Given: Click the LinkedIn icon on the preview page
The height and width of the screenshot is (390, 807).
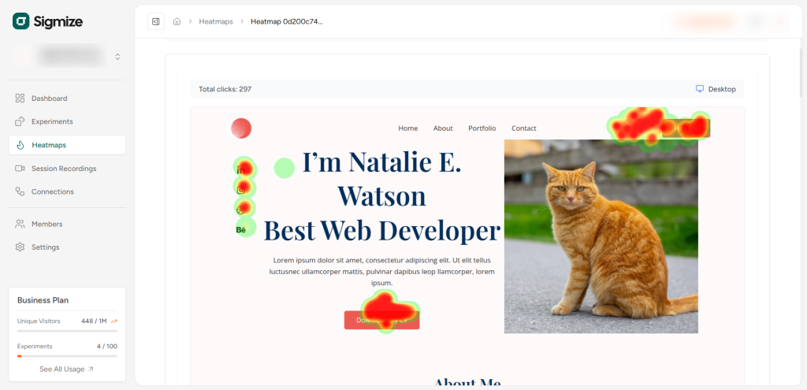Looking at the screenshot, I should [241, 170].
